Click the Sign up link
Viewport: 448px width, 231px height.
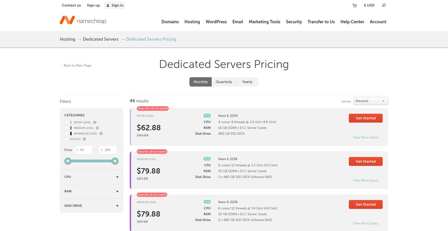coord(93,5)
